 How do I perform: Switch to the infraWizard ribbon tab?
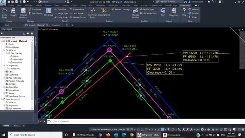(185, 5)
